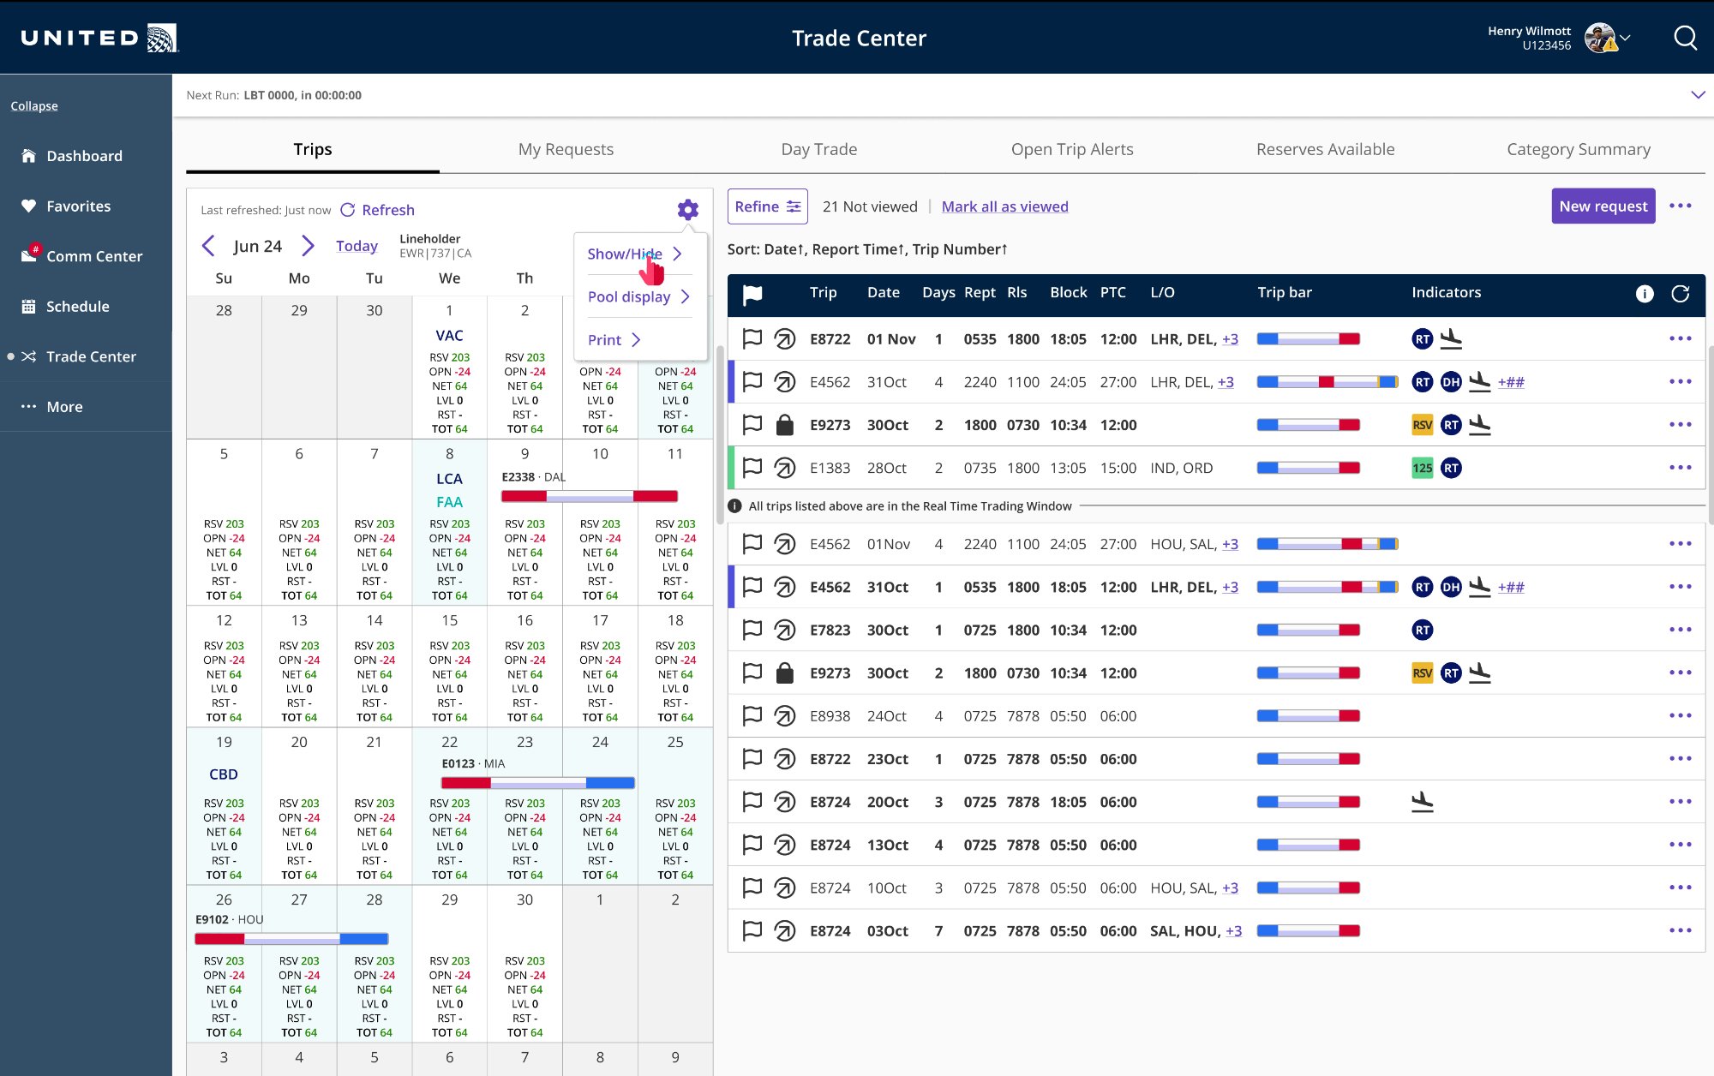Go to next month using right arrow
The image size is (1714, 1076).
click(308, 246)
